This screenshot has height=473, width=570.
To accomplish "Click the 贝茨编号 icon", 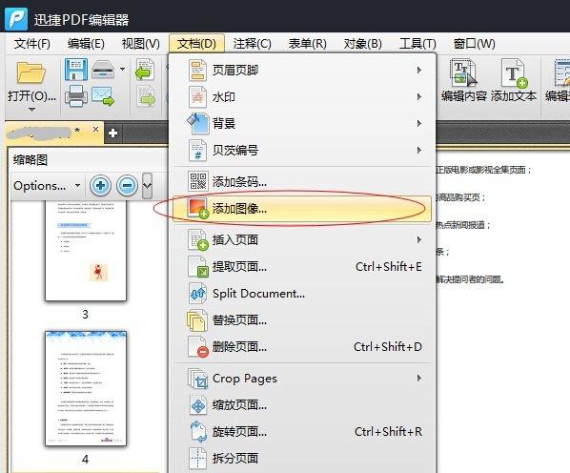I will click(x=197, y=151).
